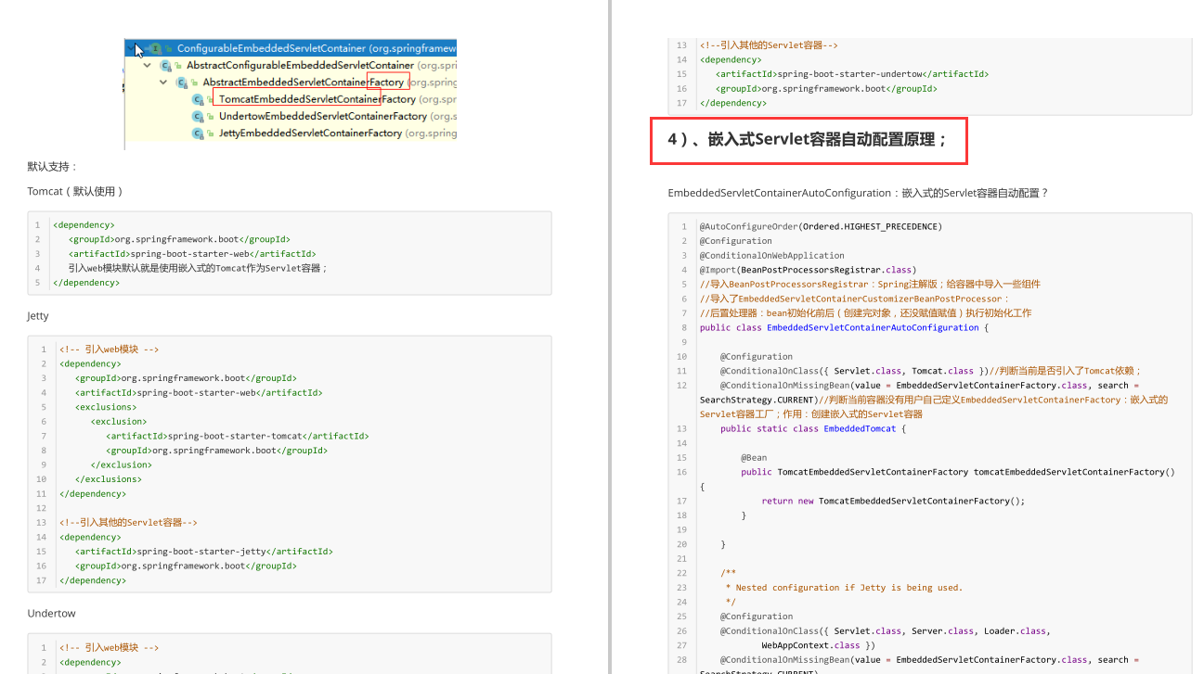Click the closing "</exclusions>" tag line
Image resolution: width=1204 pixels, height=674 pixels.
click(x=108, y=479)
